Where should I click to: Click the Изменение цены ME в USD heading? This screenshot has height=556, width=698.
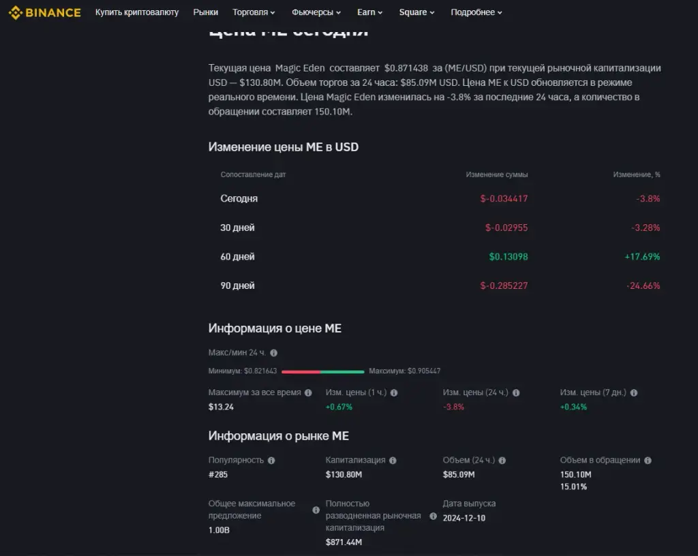click(283, 147)
